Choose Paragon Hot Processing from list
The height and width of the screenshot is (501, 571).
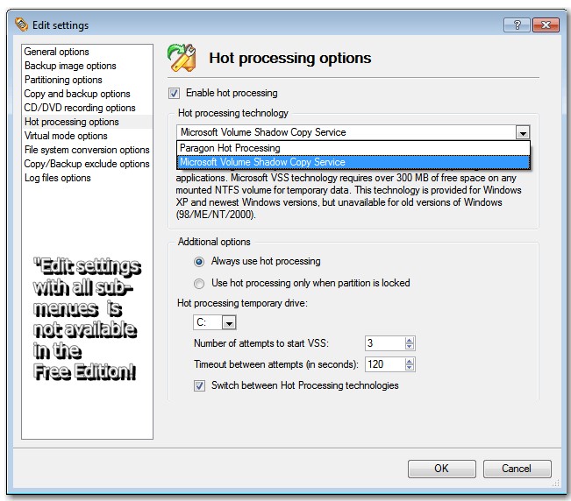click(353, 148)
